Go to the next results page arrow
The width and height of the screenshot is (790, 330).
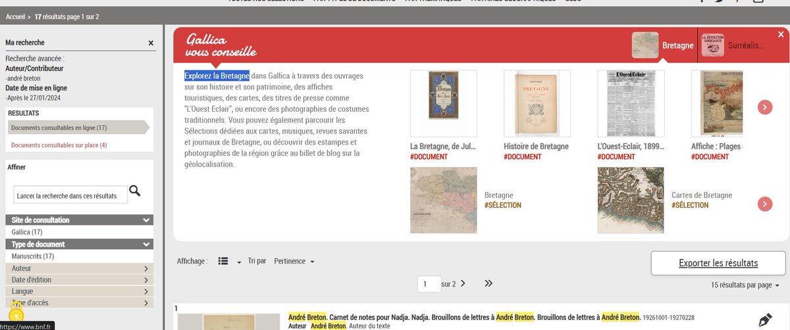[x=463, y=283]
